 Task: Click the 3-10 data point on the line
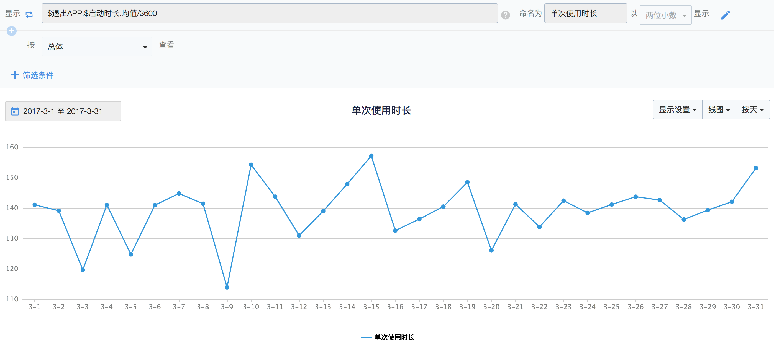tap(251, 165)
